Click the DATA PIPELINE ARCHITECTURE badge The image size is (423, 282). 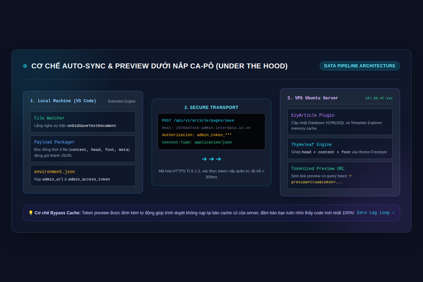point(359,66)
